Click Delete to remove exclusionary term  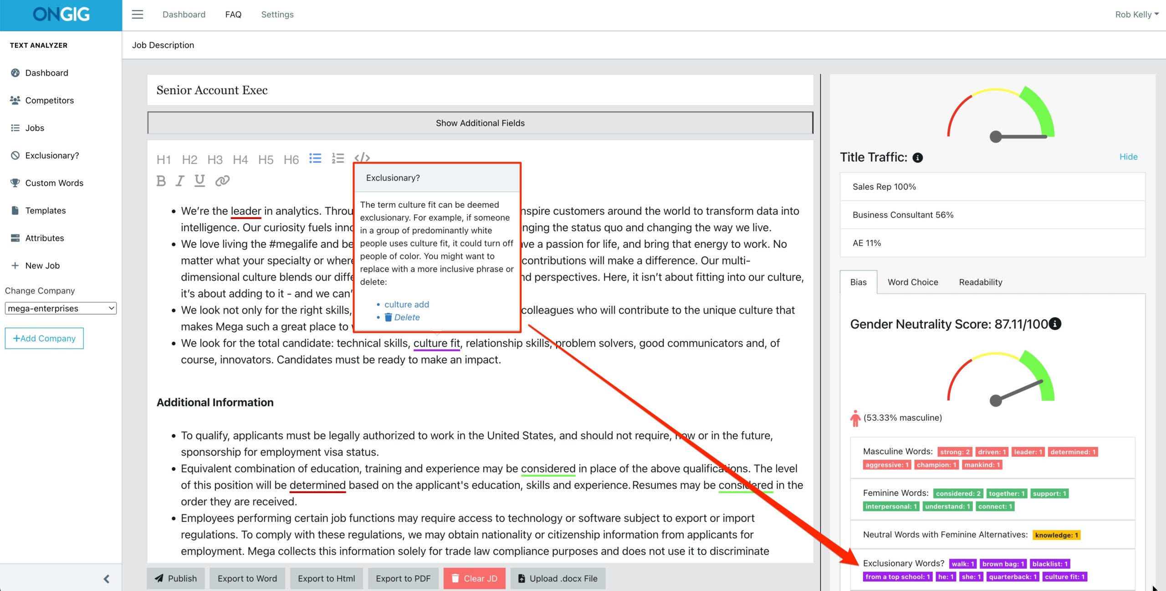coord(406,317)
